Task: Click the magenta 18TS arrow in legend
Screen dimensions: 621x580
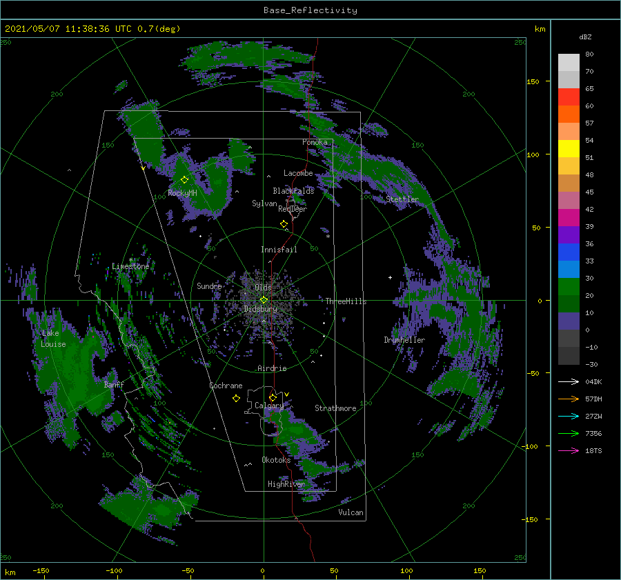Action: tap(569, 450)
